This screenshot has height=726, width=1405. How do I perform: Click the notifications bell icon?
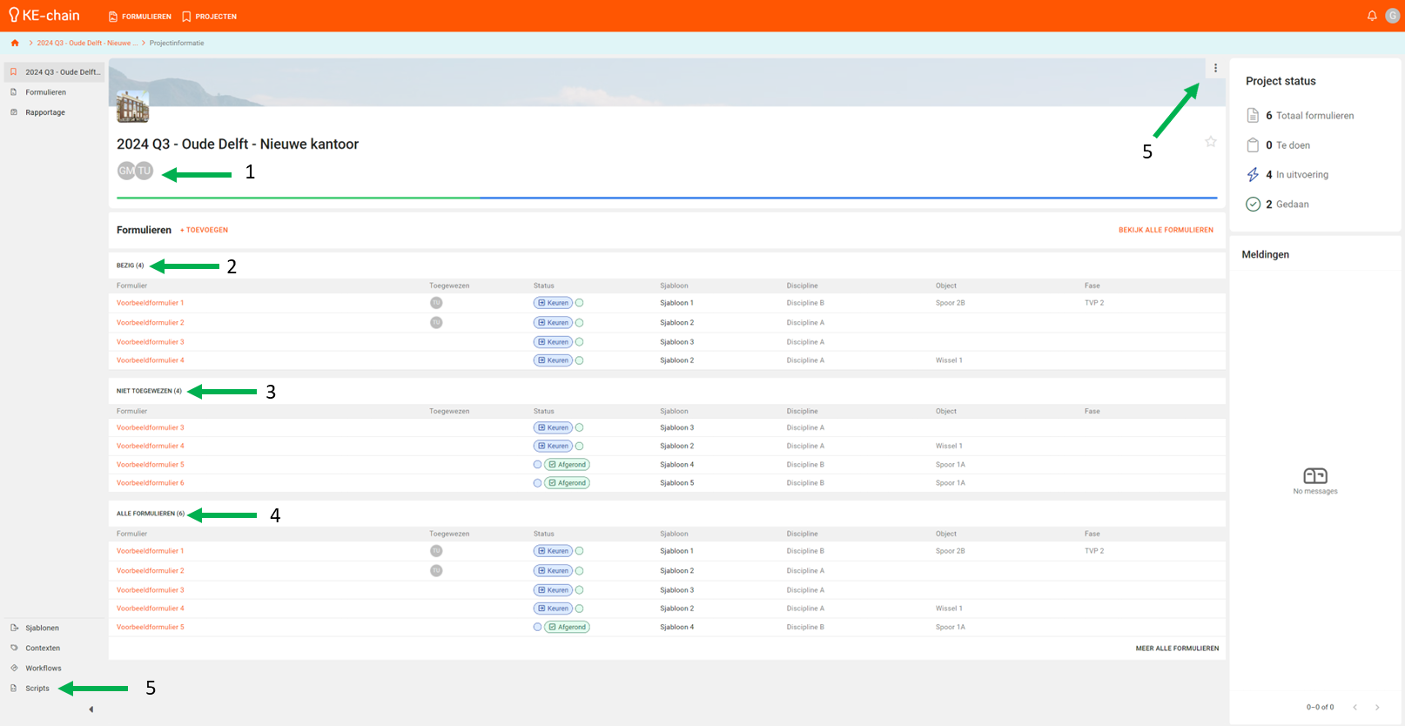pos(1372,16)
